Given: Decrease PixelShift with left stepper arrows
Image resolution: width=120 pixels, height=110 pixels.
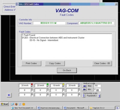Looking at the screenshot, I should click(84, 96).
